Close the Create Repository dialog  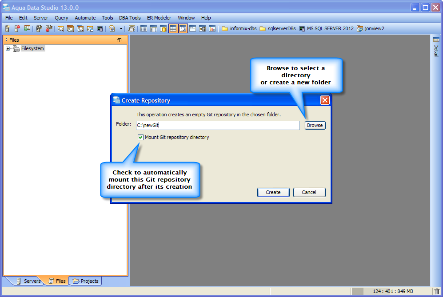pyautogui.click(x=325, y=100)
